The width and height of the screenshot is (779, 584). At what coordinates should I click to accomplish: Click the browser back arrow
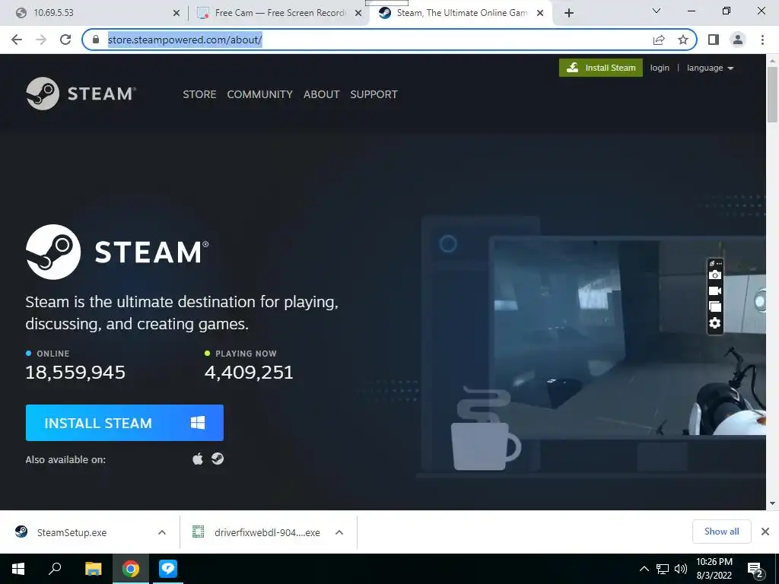pos(17,40)
